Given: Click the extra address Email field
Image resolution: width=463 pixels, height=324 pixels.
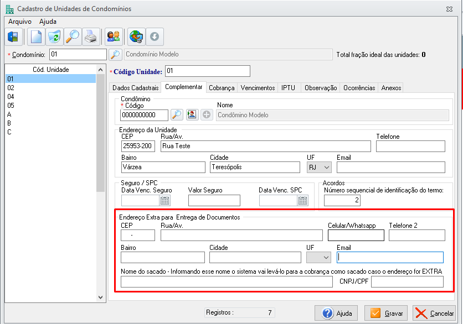Looking at the screenshot, I should [390, 257].
